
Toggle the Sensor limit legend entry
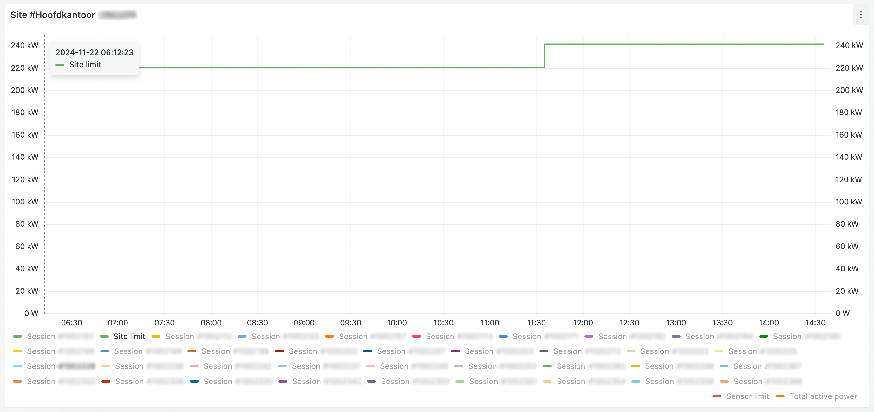(747, 396)
